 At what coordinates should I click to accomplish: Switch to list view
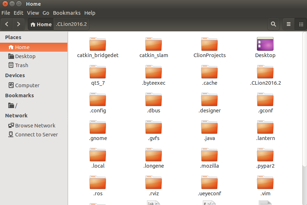[x=288, y=24]
